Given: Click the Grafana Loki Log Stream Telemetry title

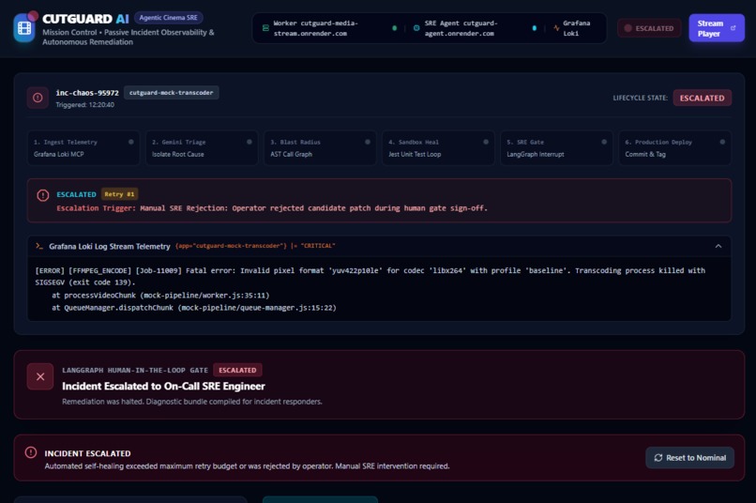Looking at the screenshot, I should [x=110, y=247].
